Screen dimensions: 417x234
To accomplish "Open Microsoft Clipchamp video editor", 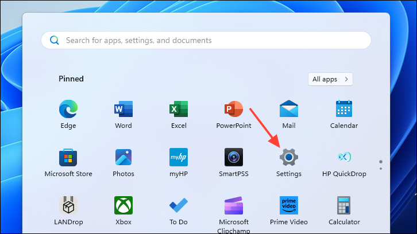I will coord(234,205).
